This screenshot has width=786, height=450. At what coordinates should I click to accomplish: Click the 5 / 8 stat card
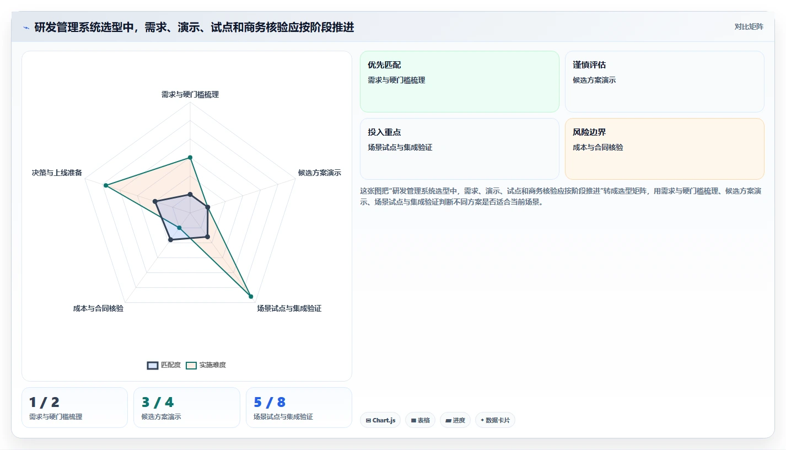pos(299,408)
